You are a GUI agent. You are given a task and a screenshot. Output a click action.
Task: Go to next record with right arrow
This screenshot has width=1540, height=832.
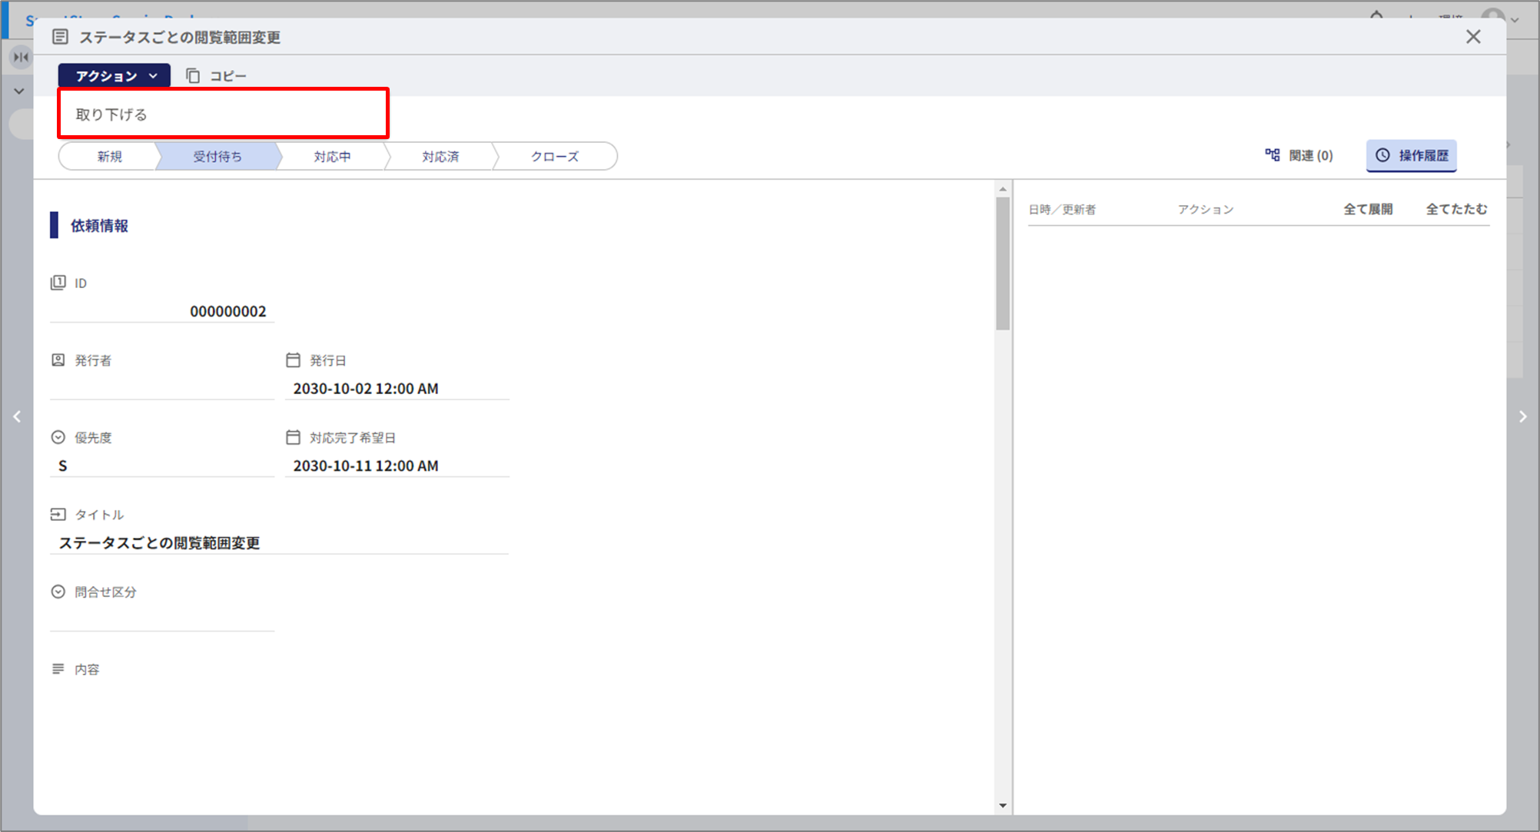pos(1522,416)
